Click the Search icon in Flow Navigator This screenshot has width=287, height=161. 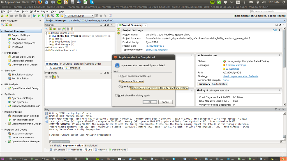pyautogui.click(x=3, y=25)
